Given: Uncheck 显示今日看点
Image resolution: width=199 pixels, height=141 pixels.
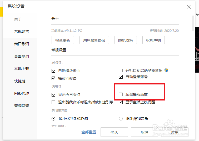Looking at the screenshot, I should tap(53, 95).
